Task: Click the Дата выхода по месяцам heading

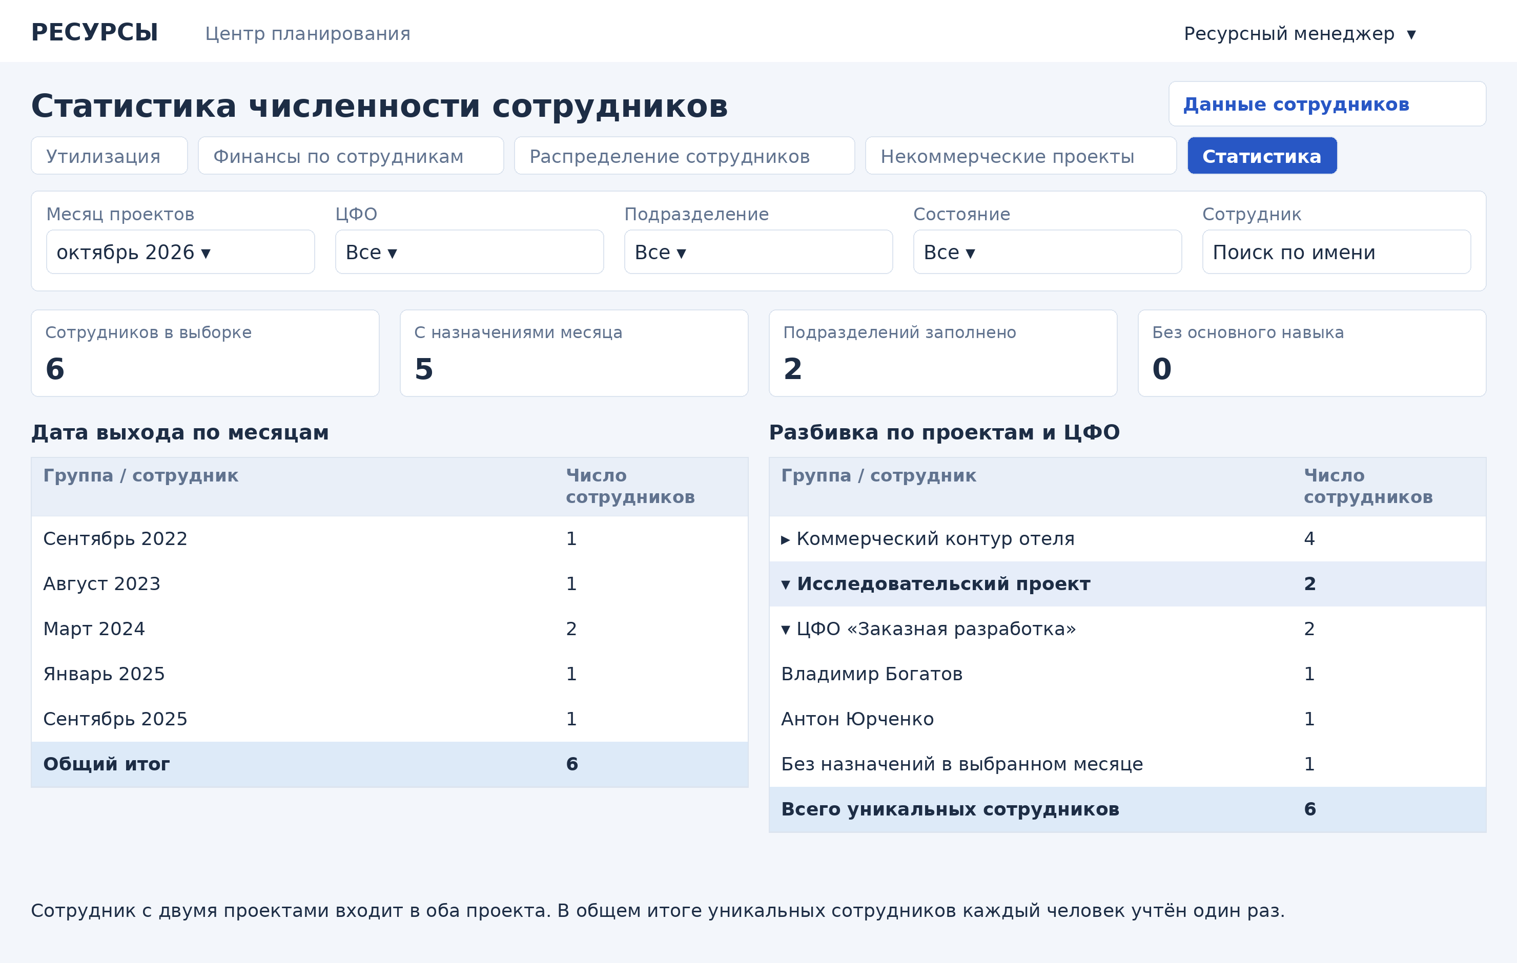Action: 179,433
